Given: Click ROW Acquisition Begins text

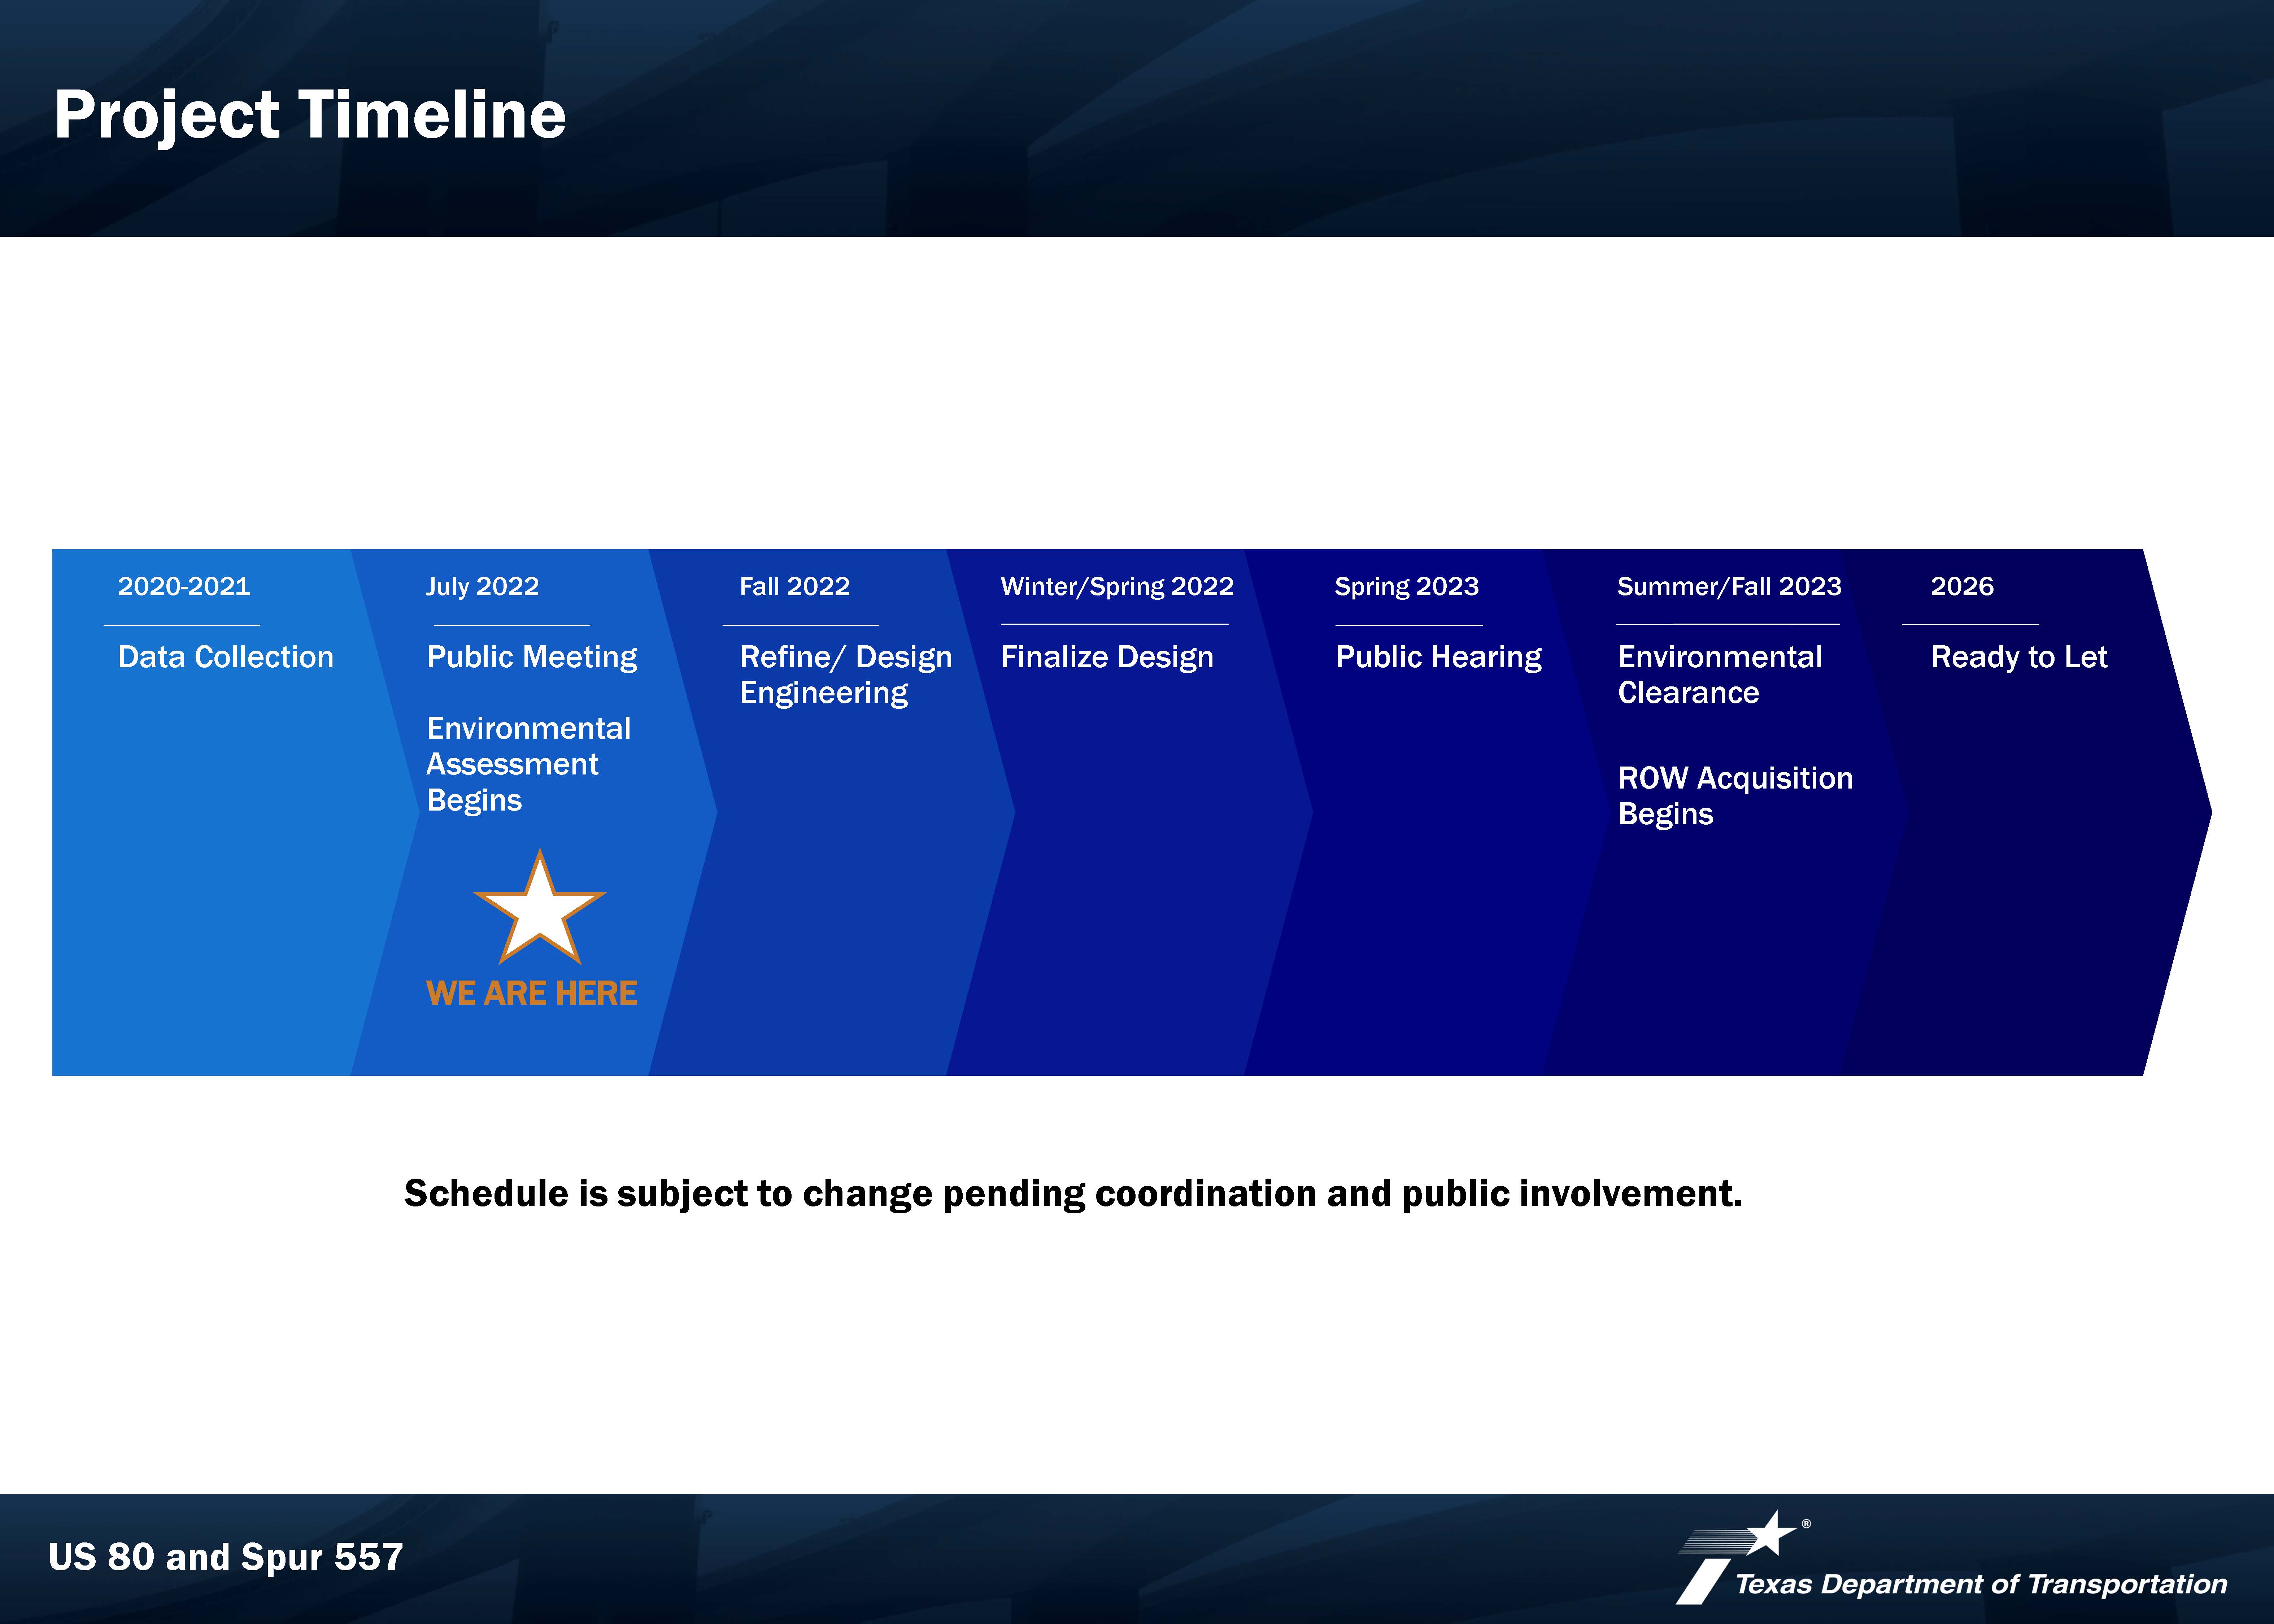Looking at the screenshot, I should coord(1736,796).
